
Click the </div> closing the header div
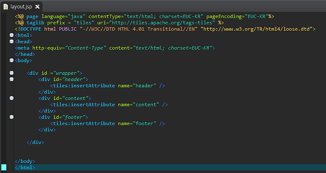pos(47,92)
